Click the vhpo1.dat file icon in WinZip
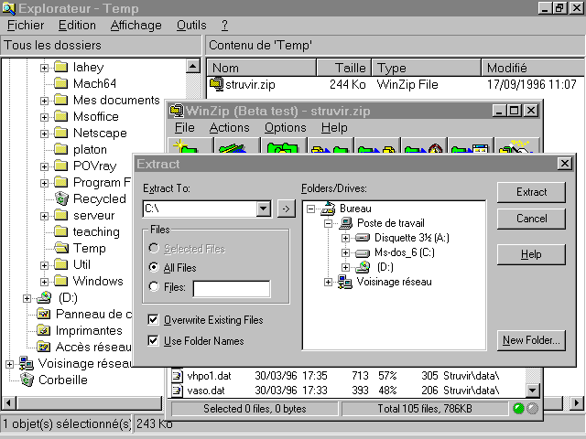 click(x=177, y=376)
